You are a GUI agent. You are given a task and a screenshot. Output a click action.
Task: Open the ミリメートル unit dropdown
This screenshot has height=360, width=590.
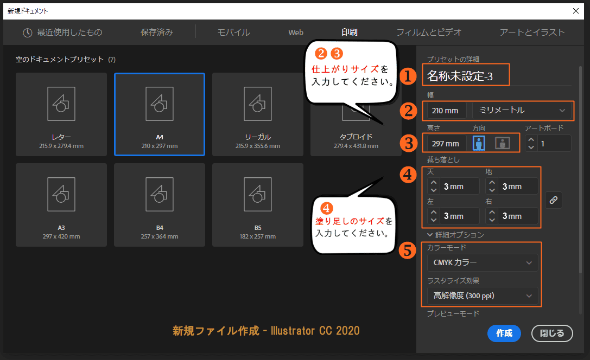[522, 110]
